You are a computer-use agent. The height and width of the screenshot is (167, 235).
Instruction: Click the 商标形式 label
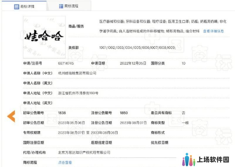click(x=158, y=133)
